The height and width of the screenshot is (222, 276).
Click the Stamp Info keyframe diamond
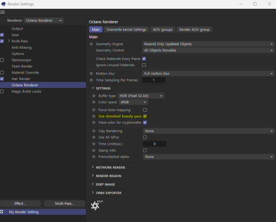(94, 150)
